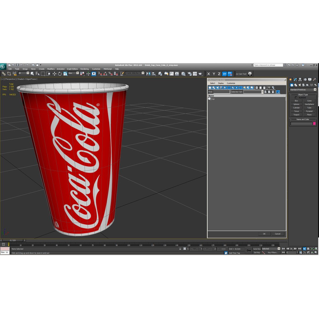Click Save file icon in title bar
This screenshot has width=319, height=319.
point(17,65)
